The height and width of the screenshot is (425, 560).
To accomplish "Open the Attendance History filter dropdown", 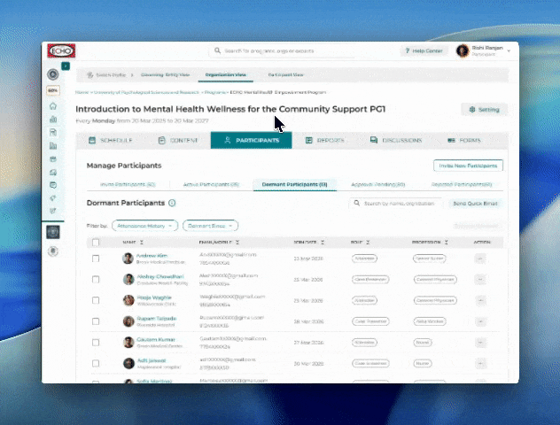I will point(144,226).
